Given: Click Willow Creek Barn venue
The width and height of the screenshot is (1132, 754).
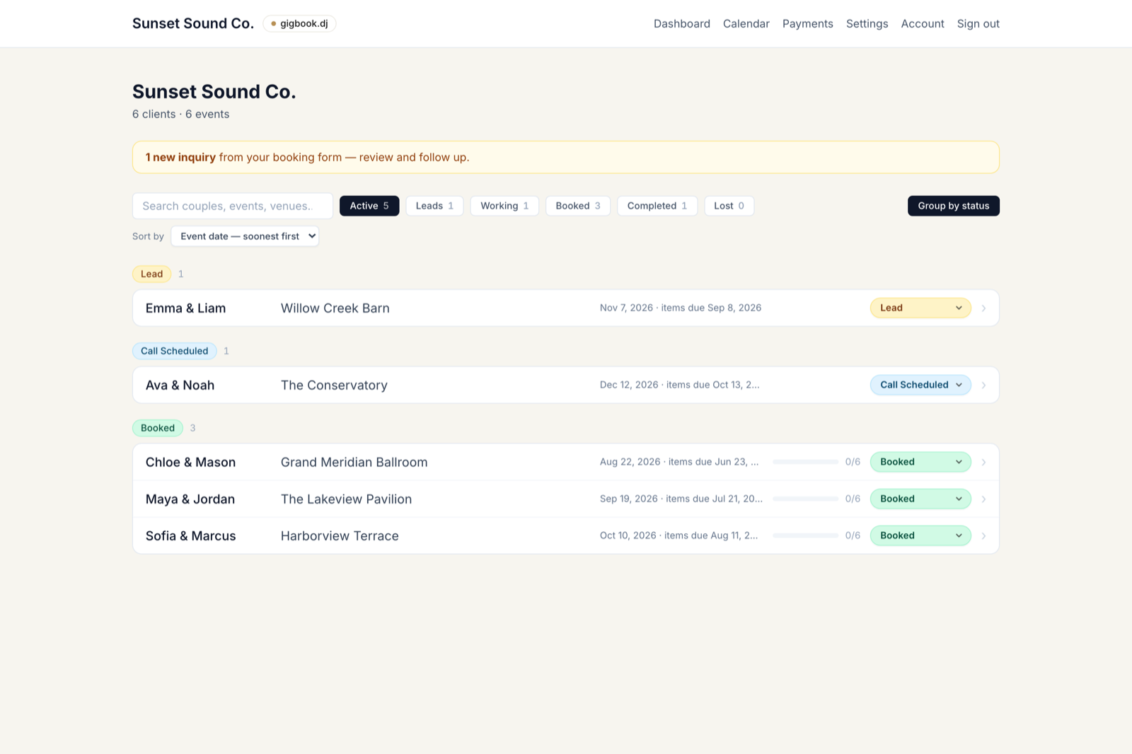Looking at the screenshot, I should pyautogui.click(x=335, y=308).
